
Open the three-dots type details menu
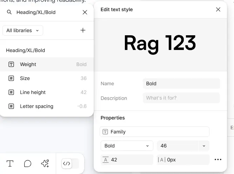(x=218, y=160)
